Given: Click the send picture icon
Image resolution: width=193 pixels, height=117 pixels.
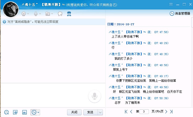Looking at the screenshot, I should tap(25, 112).
